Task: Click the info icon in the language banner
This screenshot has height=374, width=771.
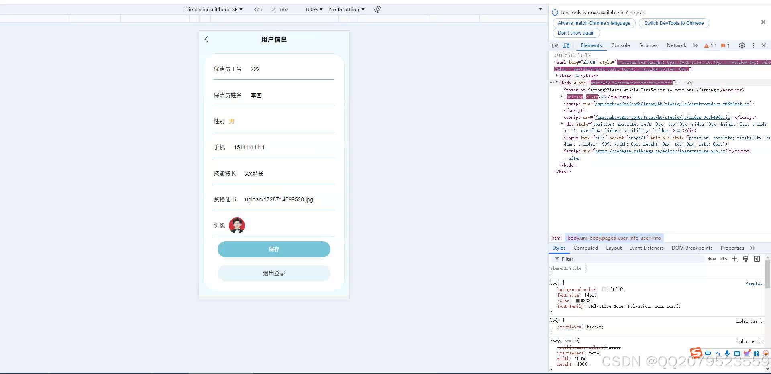Action: (555, 12)
